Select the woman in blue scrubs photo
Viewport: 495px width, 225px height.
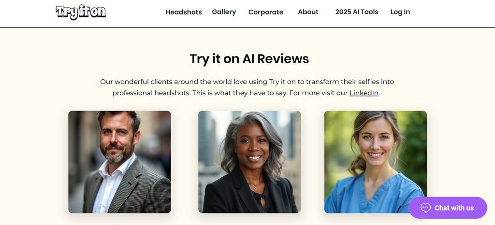click(375, 162)
